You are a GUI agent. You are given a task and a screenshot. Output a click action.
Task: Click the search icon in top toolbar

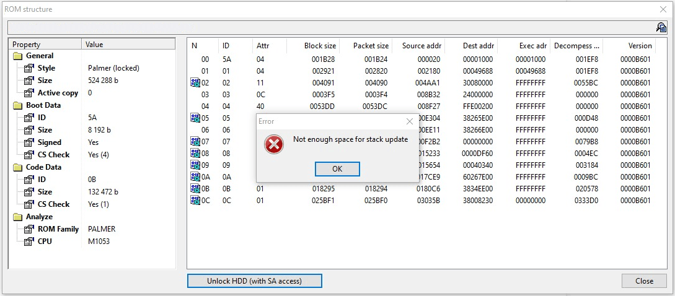(x=661, y=27)
